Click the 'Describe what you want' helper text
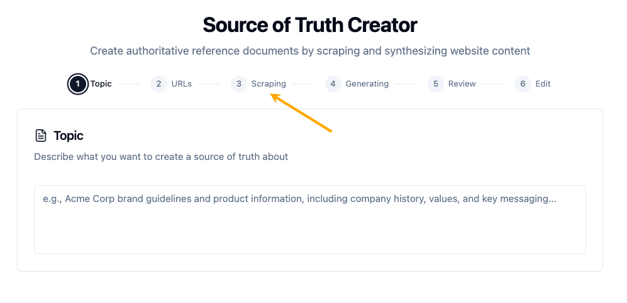The height and width of the screenshot is (303, 627). [x=161, y=157]
